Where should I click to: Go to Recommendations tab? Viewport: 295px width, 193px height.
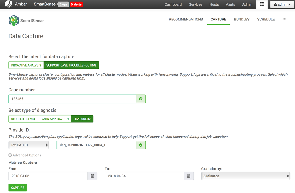186,19
